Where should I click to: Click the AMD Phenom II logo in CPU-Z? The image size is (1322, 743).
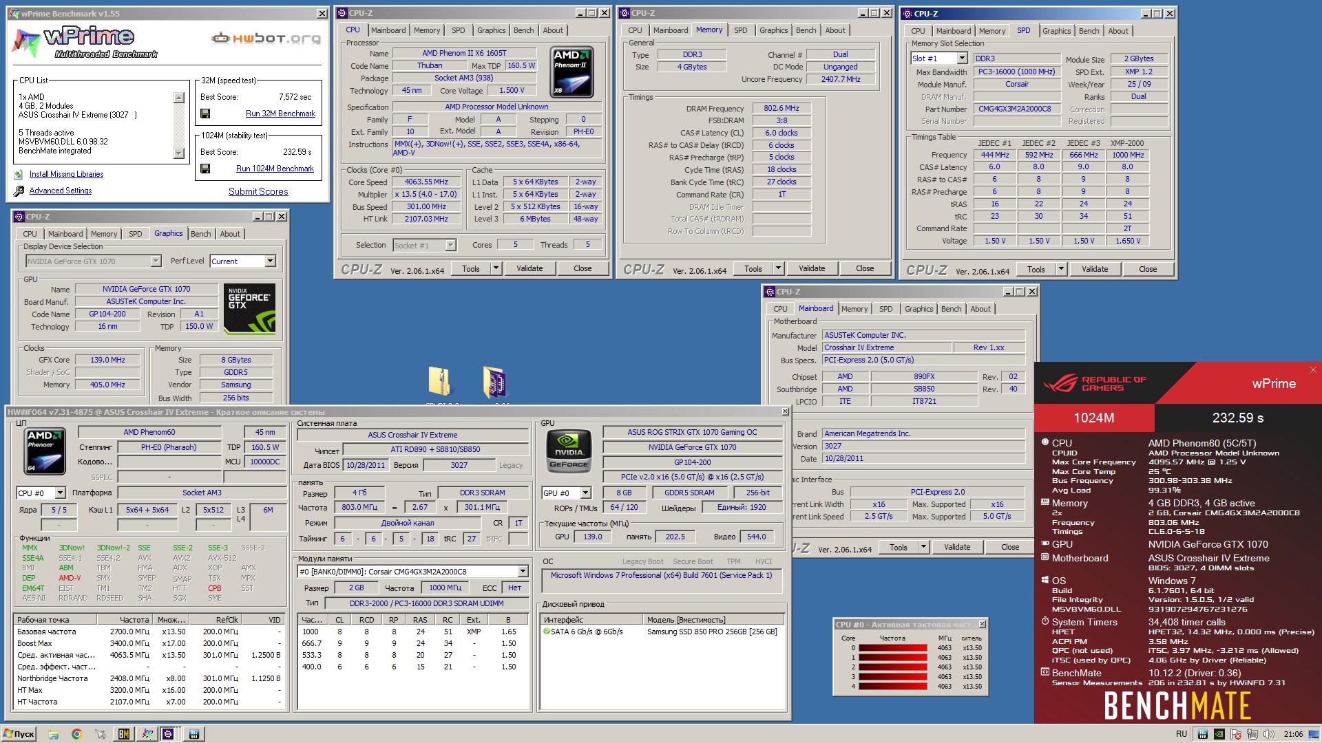(572, 72)
